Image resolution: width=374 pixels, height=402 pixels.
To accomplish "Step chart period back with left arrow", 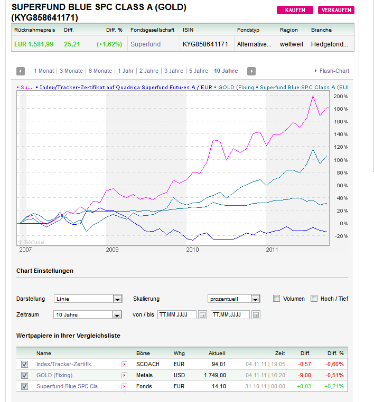I will coord(21,71).
